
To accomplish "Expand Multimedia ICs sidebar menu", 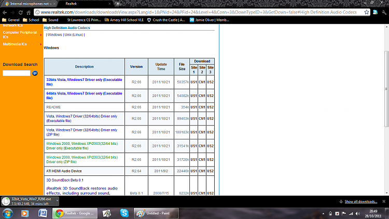I will pyautogui.click(x=15, y=44).
